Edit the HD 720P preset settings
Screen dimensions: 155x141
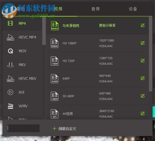point(143,61)
